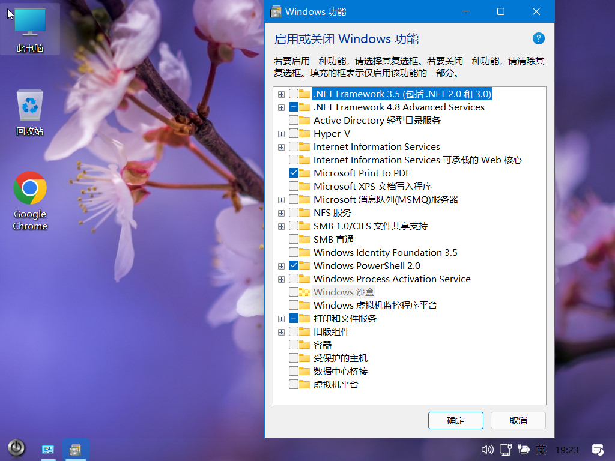Expand Windows Process Activation Service node
This screenshot has width=615, height=461.
click(281, 280)
